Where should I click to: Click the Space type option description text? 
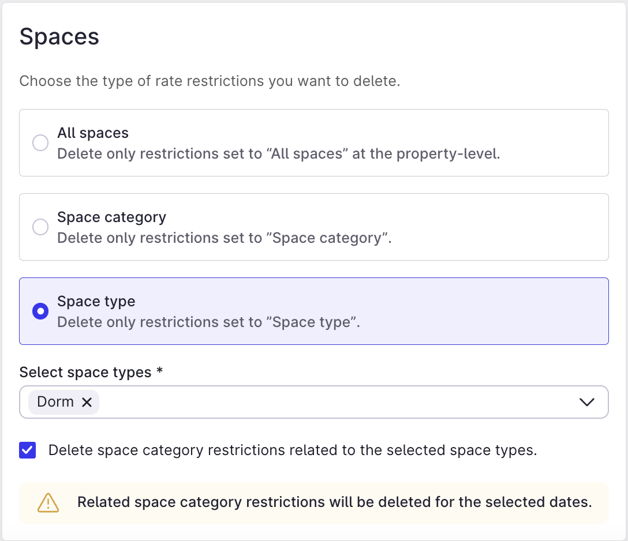[x=208, y=322]
